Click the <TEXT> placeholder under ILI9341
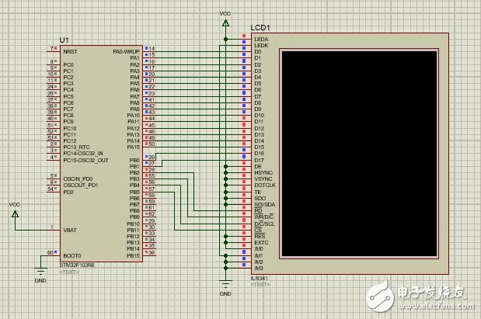Image resolution: width=481 pixels, height=319 pixels. click(x=260, y=284)
